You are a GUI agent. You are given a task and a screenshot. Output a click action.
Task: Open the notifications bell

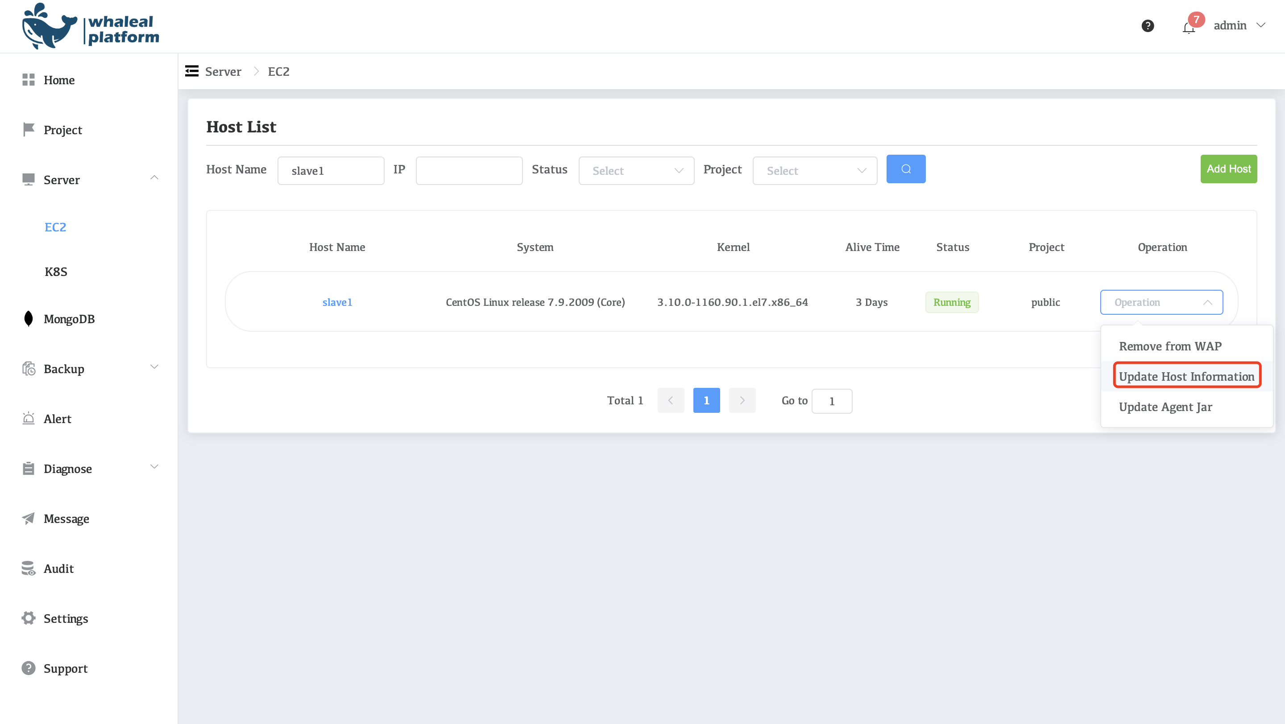(x=1189, y=27)
